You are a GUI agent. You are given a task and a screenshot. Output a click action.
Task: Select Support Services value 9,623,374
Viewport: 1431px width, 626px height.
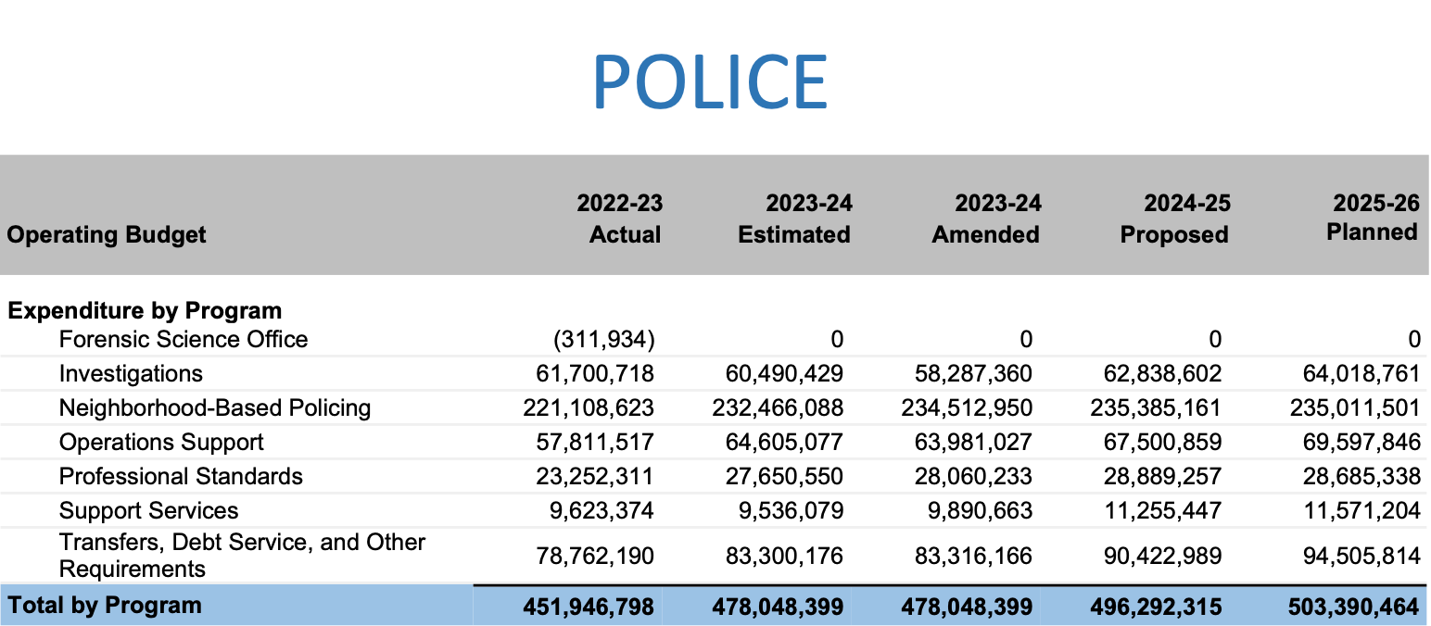pos(602,511)
